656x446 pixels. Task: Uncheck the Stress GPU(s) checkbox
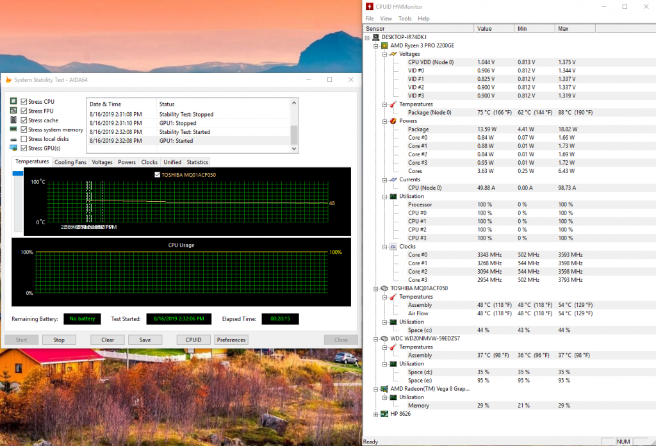pyautogui.click(x=24, y=148)
